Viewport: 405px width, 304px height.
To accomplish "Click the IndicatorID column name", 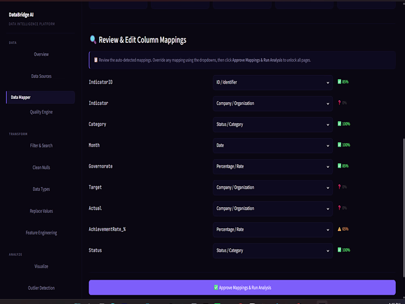I will (101, 82).
